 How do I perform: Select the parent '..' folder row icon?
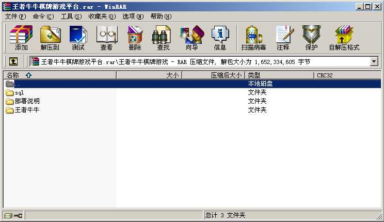click(10, 84)
